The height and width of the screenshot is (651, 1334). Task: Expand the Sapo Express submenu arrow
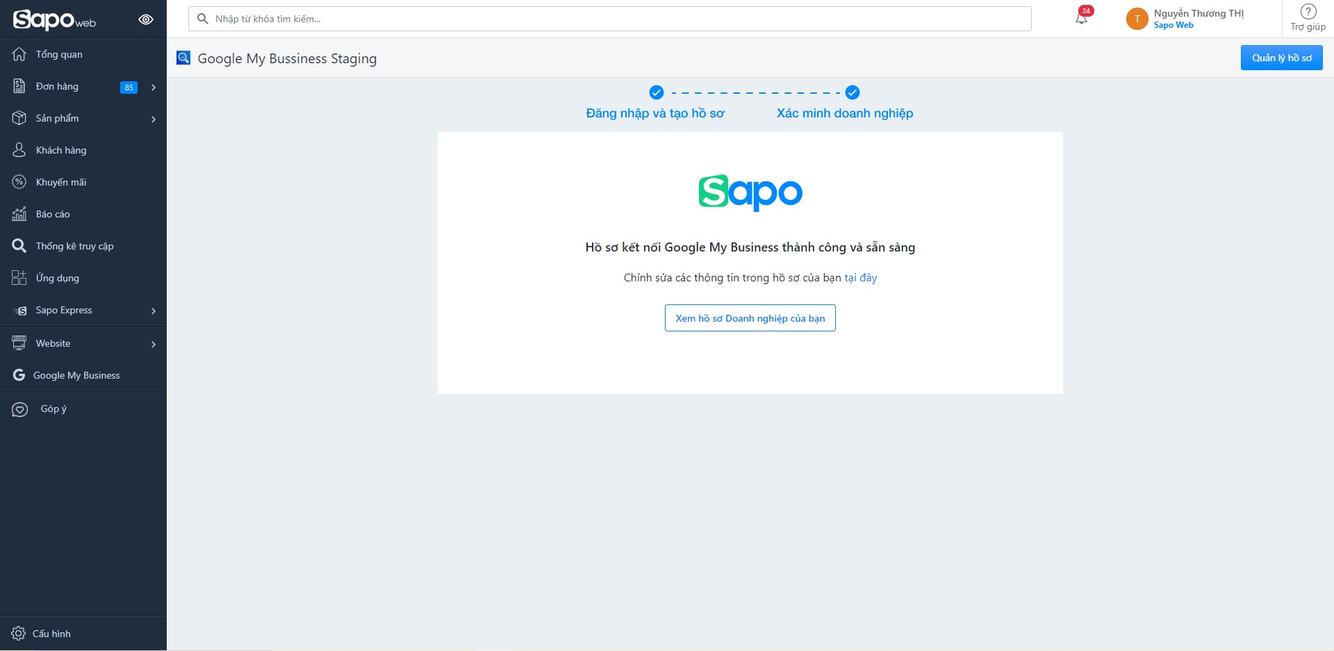tap(154, 311)
